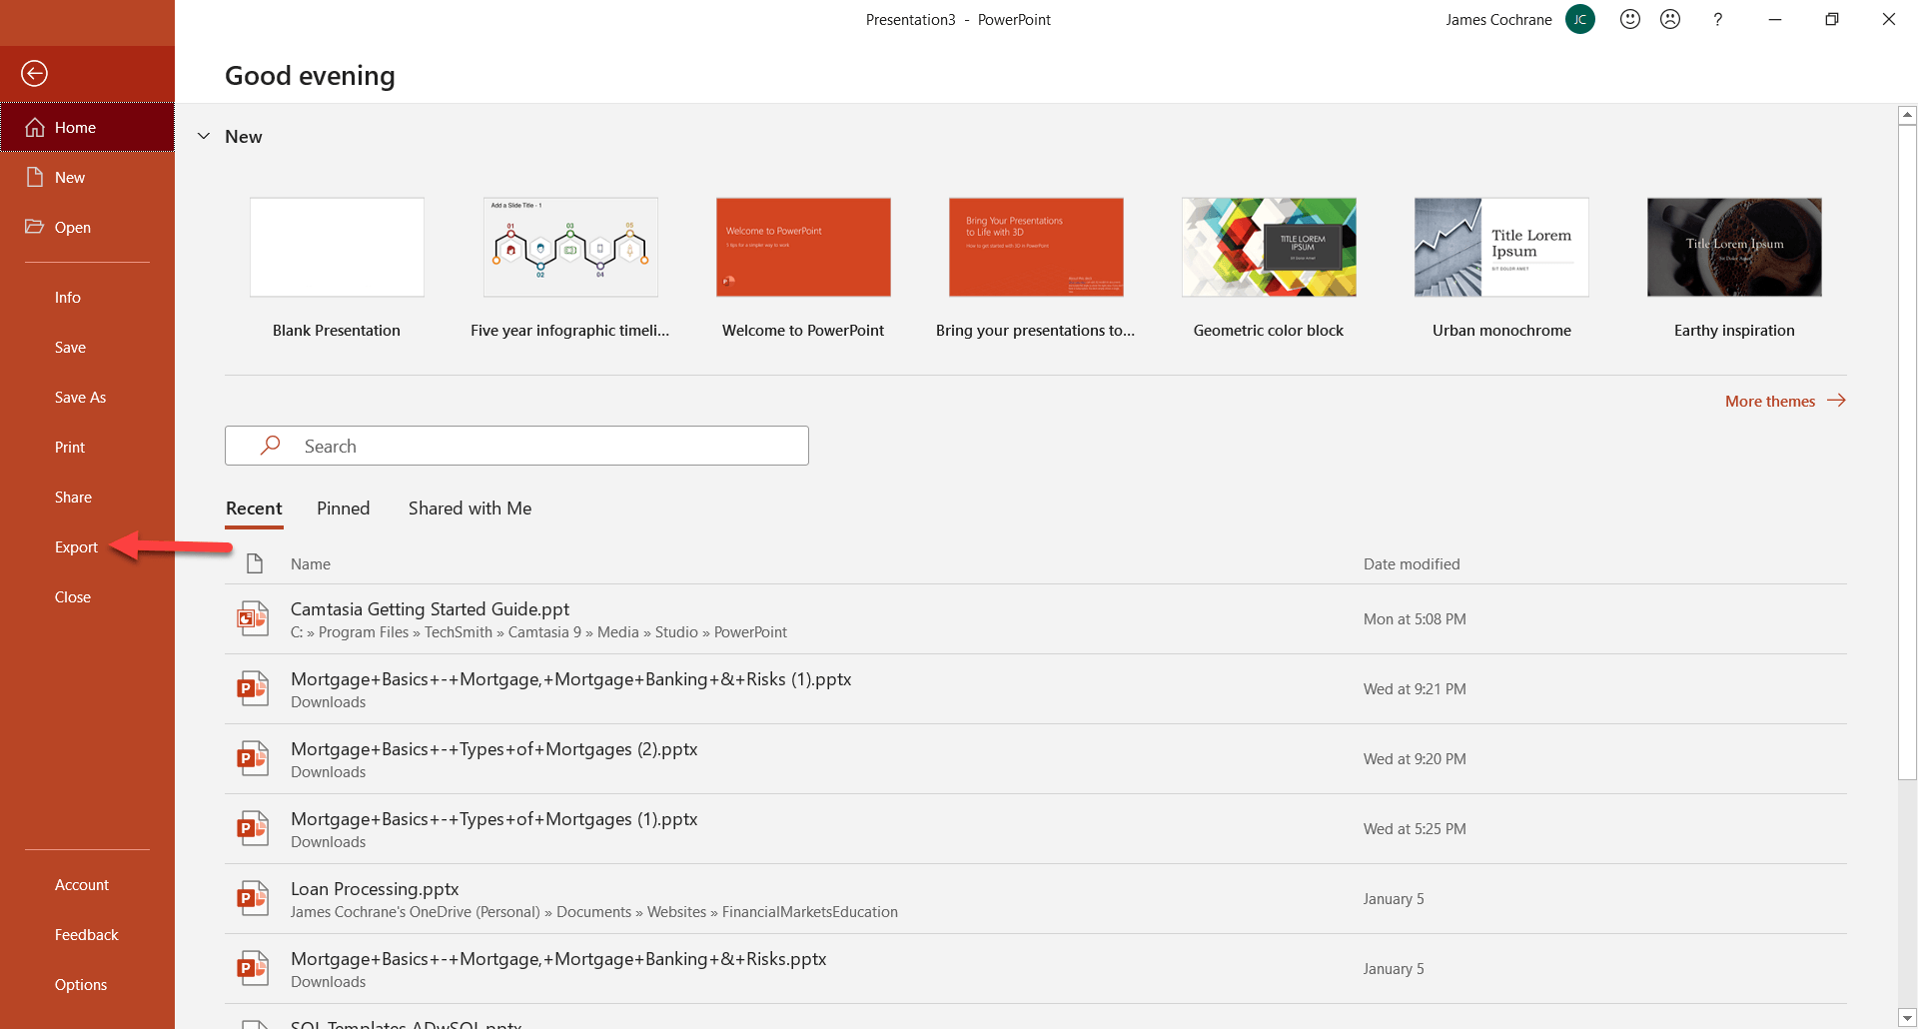Click the Loan Processing.pptx file icon

click(252, 898)
